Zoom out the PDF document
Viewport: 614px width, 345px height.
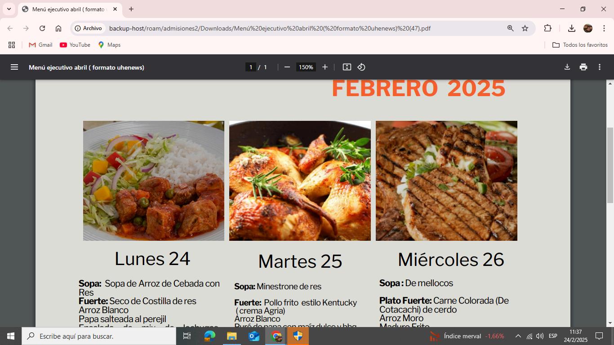click(287, 67)
